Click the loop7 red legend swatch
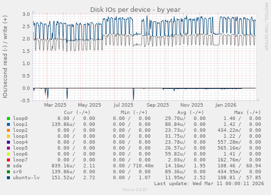271x195 pixels. (8, 160)
